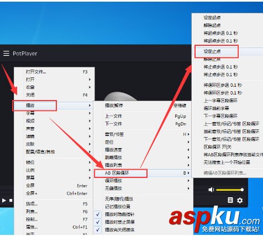263x236 pixels.
Task: Expand the 滤镜 submenu
Action: (54, 137)
